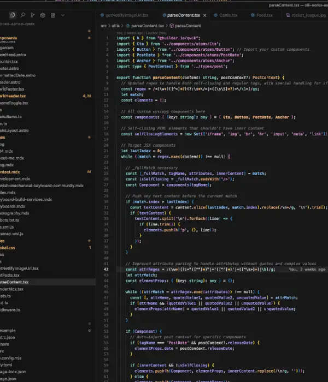The image size is (328, 382).
Task: Click parseContent function breadcrumb symbol
Action: [188, 26]
